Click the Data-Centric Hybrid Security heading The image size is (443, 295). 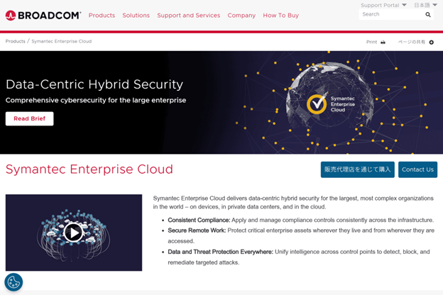94,84
